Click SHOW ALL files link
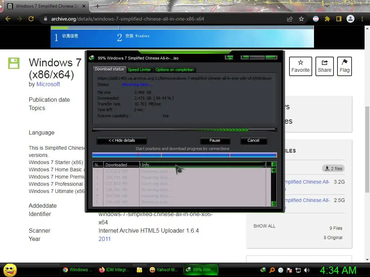 tap(264, 226)
